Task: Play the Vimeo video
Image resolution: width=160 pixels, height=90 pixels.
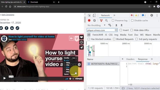Action: (x=4, y=78)
